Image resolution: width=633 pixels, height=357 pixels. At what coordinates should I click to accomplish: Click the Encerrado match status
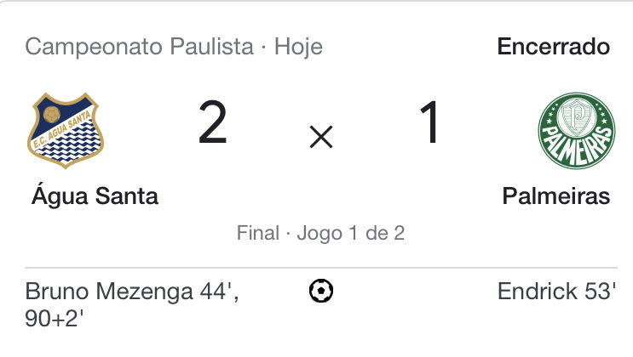click(x=554, y=47)
